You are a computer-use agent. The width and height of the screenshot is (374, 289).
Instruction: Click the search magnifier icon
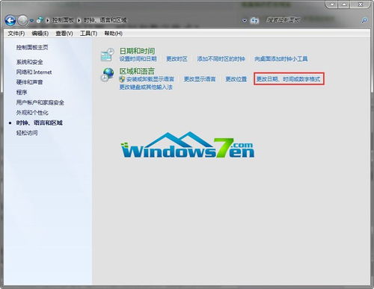364,20
